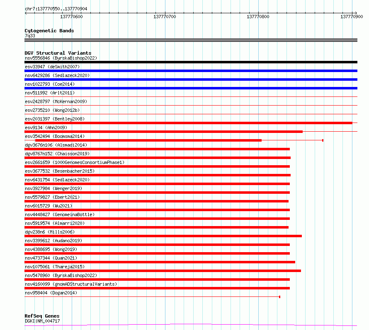The width and height of the screenshot is (369, 330).
Task: Click red bar under nsv6431754
Action: 157,184
